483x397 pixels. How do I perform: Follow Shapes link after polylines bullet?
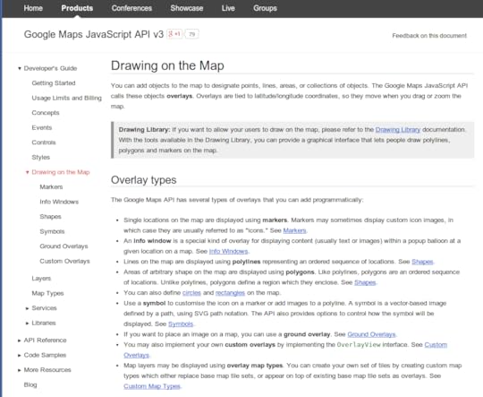tap(422, 262)
